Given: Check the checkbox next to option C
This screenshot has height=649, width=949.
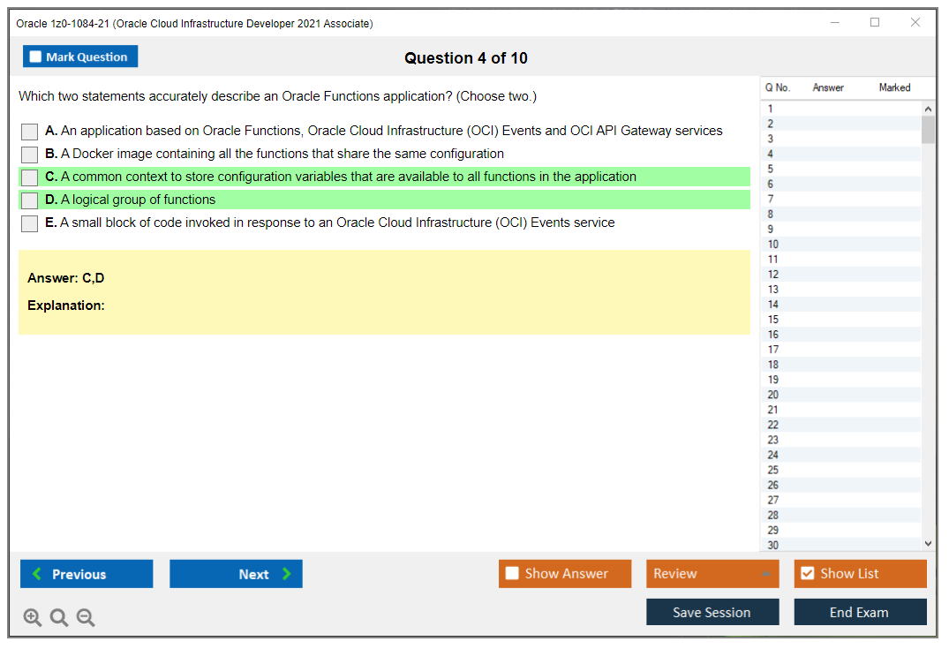Looking at the screenshot, I should click(28, 177).
